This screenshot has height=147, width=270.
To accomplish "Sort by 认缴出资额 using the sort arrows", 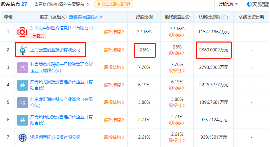I will [228, 17].
